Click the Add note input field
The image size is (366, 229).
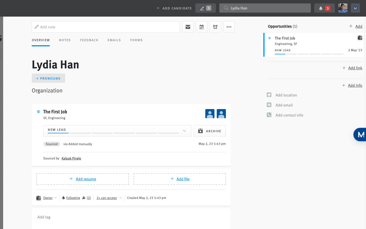106,27
